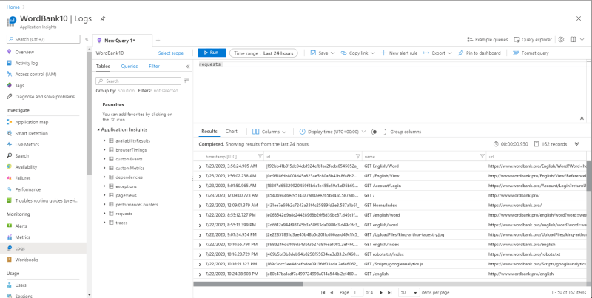Image resolution: width=592 pixels, height=298 pixels.
Task: Click the sidebar search field
Action: 44,39
